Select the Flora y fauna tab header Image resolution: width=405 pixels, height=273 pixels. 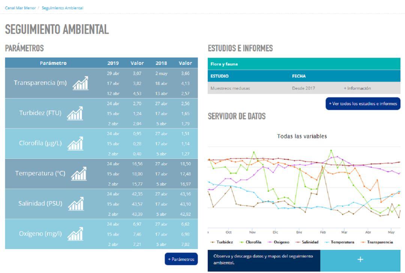224,64
